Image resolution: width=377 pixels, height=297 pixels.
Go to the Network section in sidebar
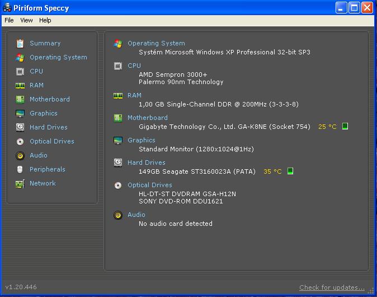[43, 183]
